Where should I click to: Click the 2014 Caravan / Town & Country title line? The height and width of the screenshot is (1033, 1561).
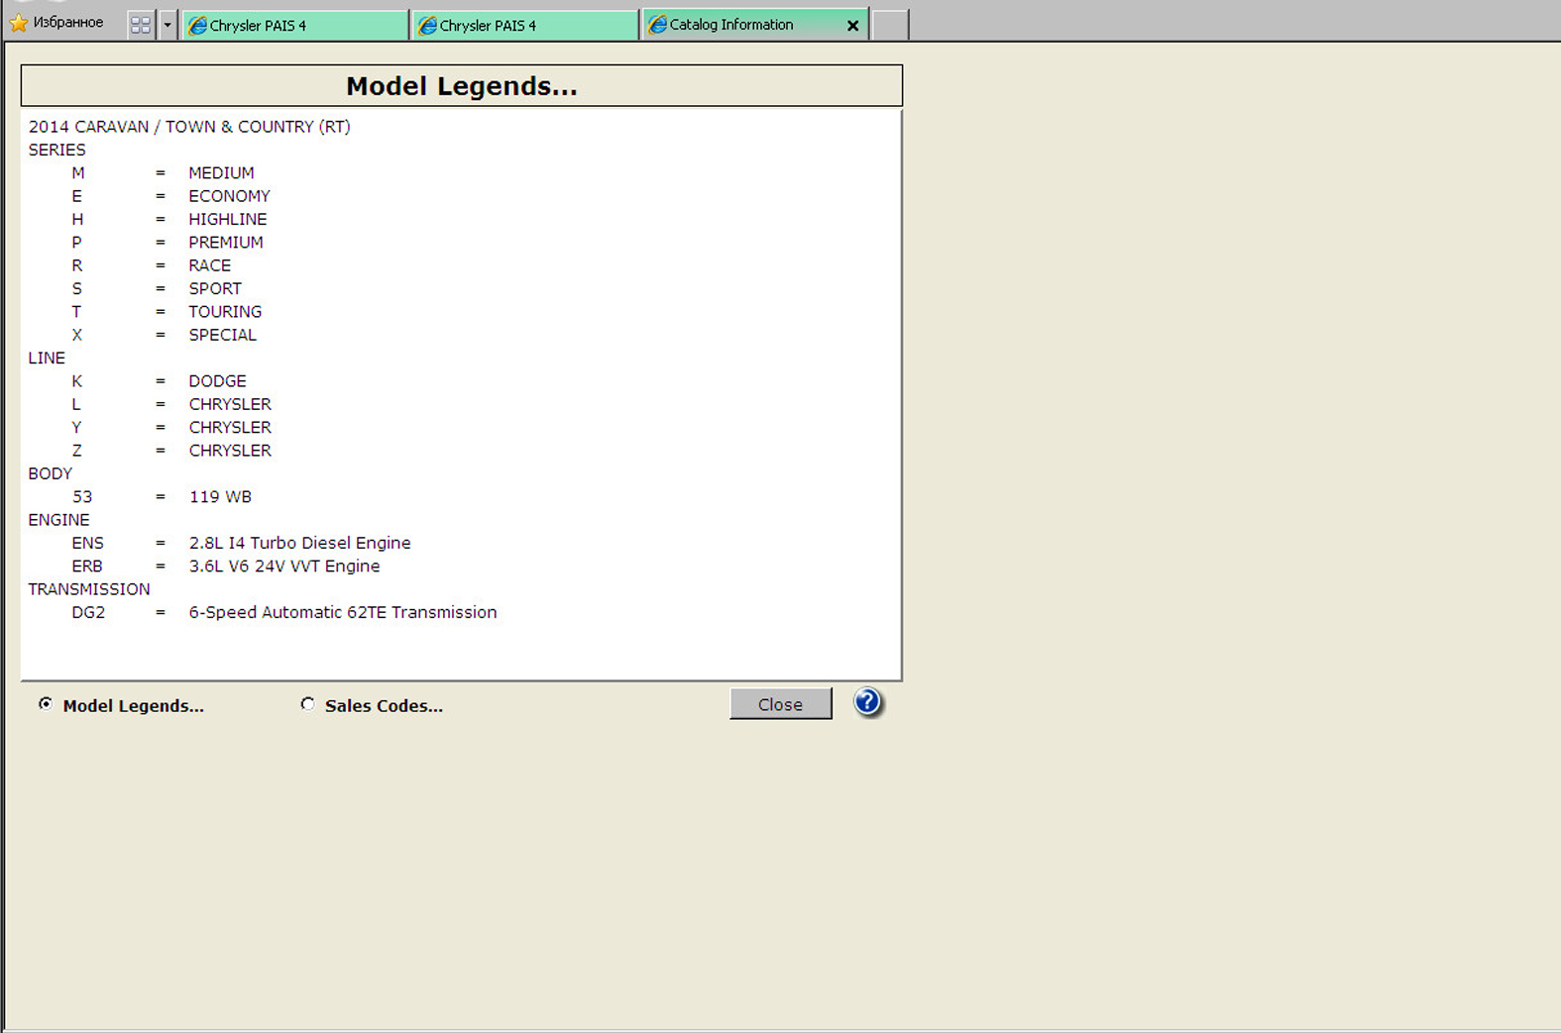tap(189, 127)
